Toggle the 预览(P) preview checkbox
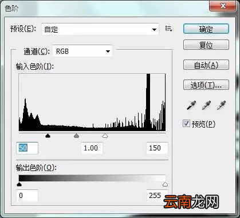Screen dimensions: 240x218 [x=186, y=124]
